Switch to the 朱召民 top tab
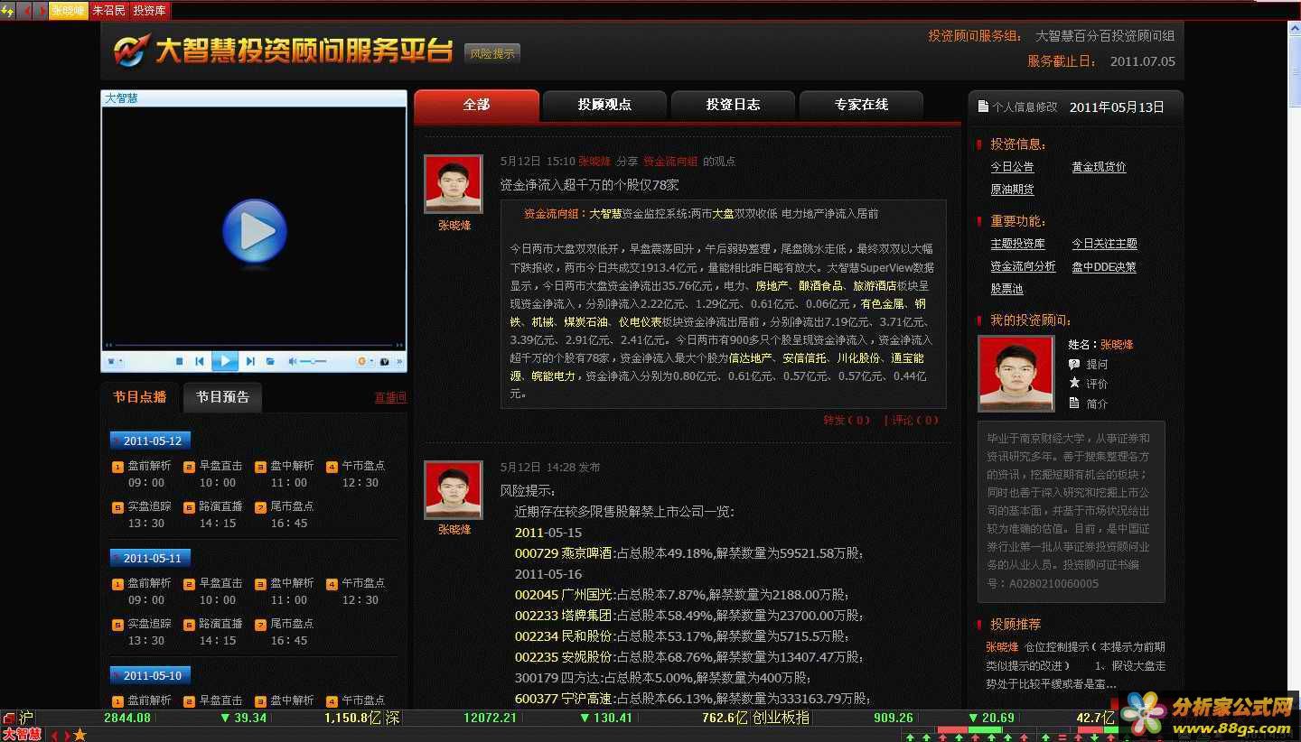The width and height of the screenshot is (1301, 742). tap(108, 11)
